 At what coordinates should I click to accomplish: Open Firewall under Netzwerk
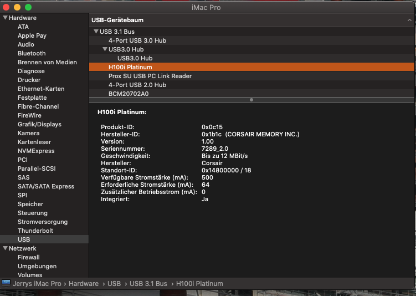[28, 257]
